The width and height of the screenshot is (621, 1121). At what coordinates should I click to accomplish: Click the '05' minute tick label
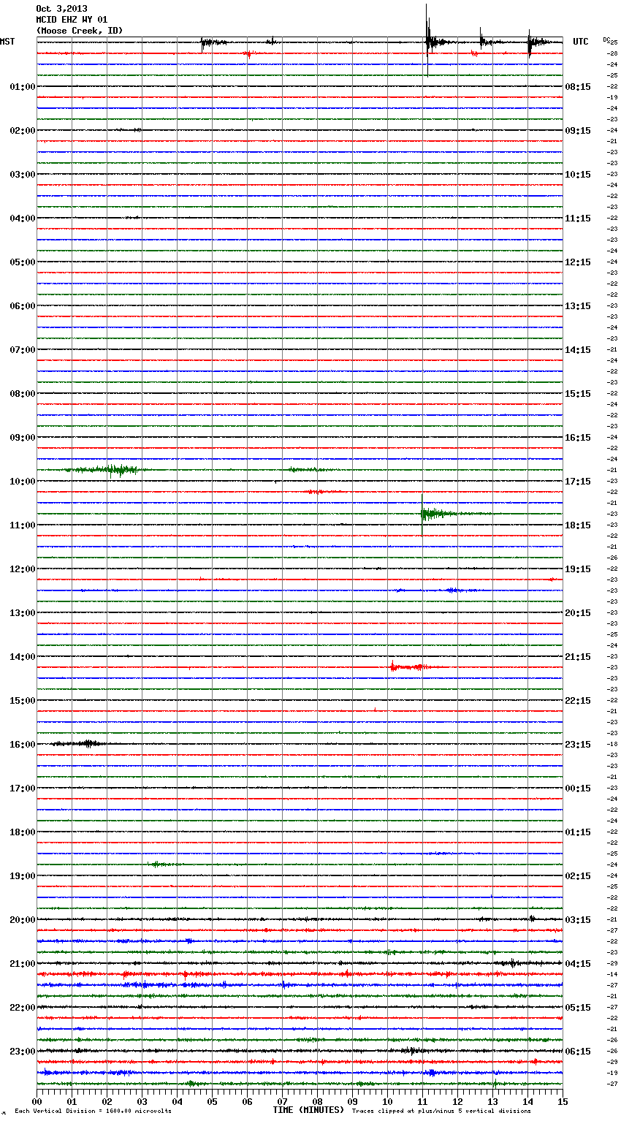(212, 1101)
